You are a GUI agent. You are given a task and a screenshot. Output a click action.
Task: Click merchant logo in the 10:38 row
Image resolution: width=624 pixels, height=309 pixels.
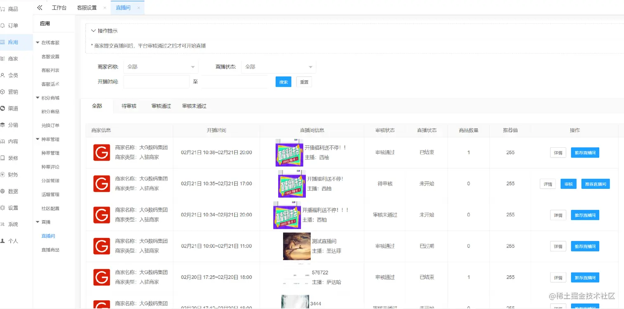point(102,152)
